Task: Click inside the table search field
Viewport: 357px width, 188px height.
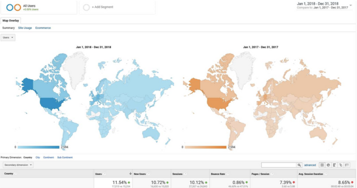Action: click(x=278, y=165)
